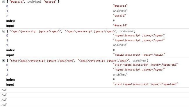This screenshot has width=189, height=107.
Task: Select the first array's input property label
Action: pos(10,26)
